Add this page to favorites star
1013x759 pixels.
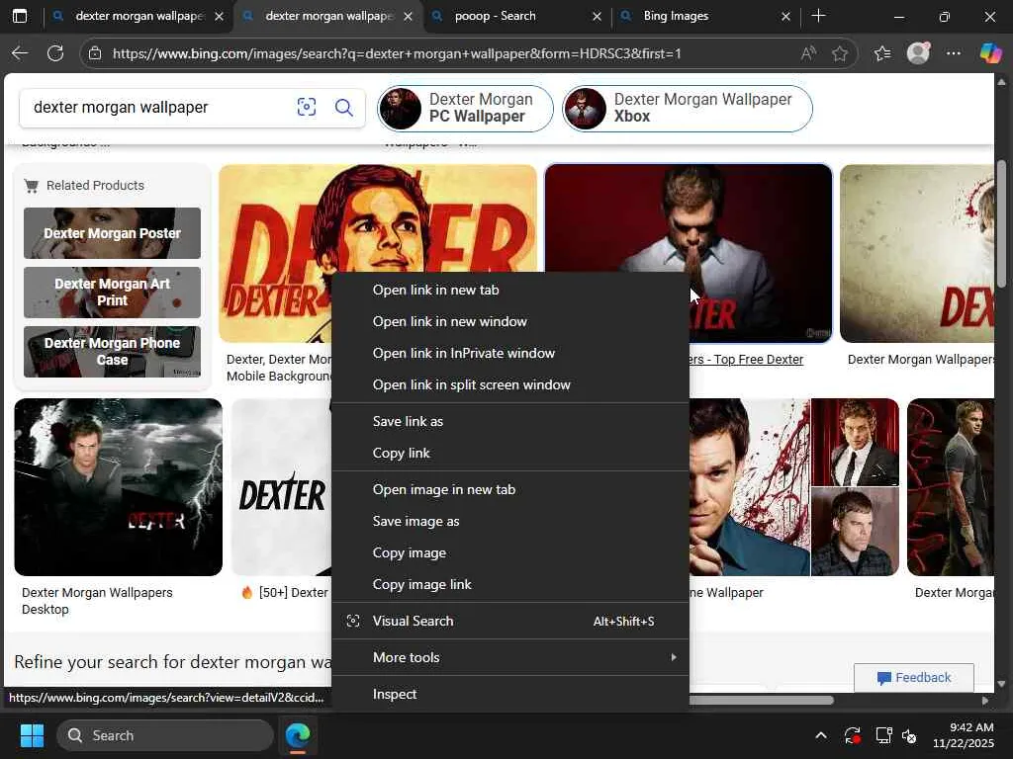839,53
